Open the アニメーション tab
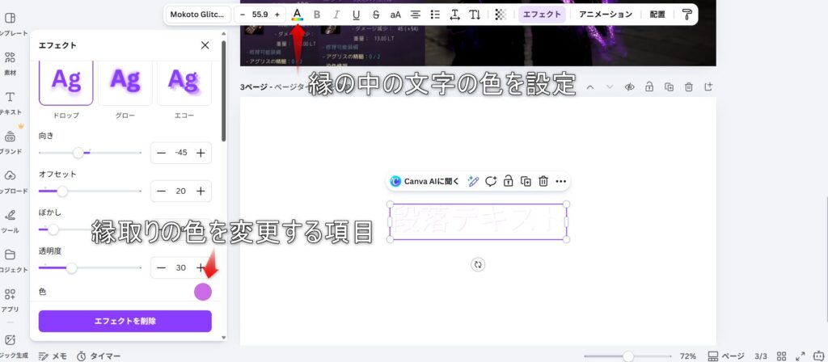 point(605,15)
